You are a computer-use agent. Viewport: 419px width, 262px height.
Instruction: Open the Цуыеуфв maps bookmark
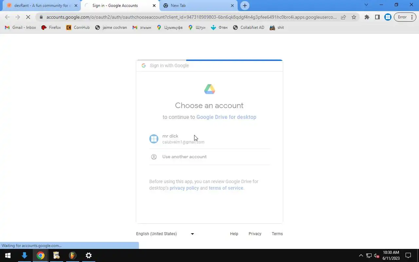point(170,28)
